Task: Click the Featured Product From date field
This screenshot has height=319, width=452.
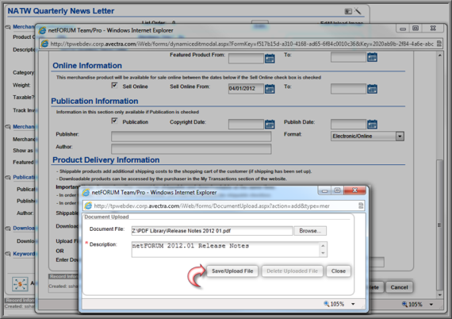Action: point(246,58)
